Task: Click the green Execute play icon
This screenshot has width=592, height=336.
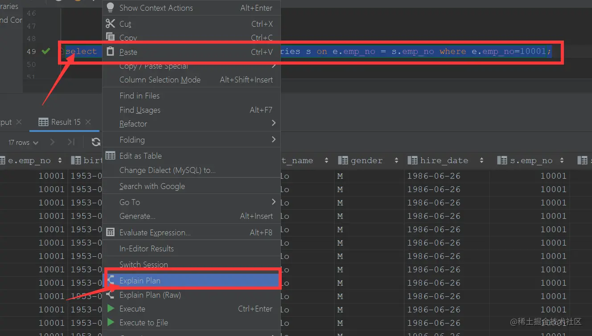Action: tap(111, 308)
